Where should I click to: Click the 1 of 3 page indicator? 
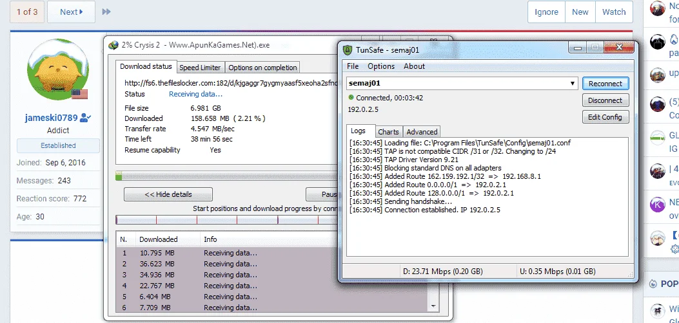coord(27,12)
